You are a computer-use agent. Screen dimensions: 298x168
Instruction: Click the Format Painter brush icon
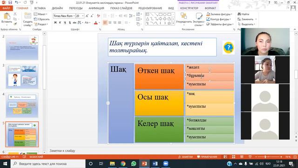coord(15,24)
